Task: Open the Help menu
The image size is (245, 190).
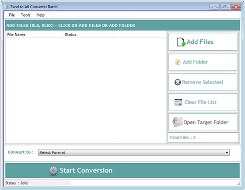Action: [40, 15]
